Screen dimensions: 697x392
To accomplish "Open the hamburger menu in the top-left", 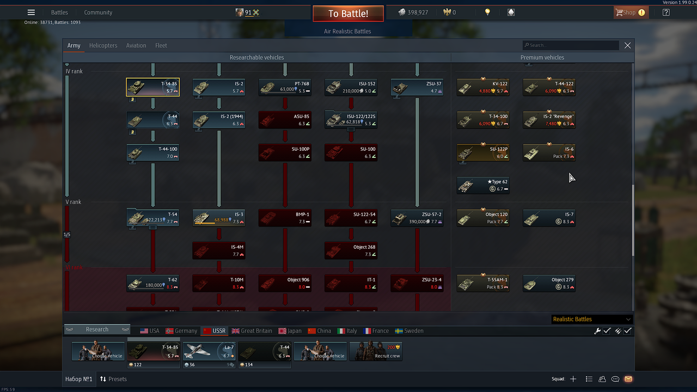I will [31, 12].
